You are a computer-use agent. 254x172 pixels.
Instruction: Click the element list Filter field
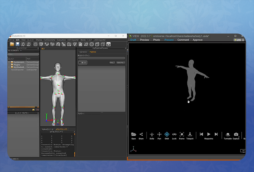(23, 55)
